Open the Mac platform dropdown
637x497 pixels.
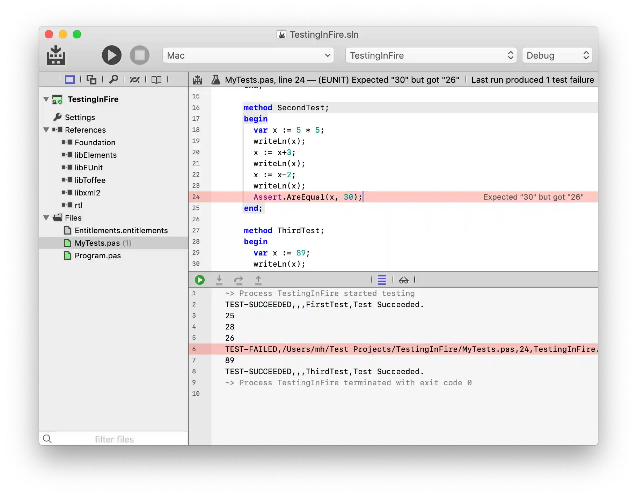point(248,55)
